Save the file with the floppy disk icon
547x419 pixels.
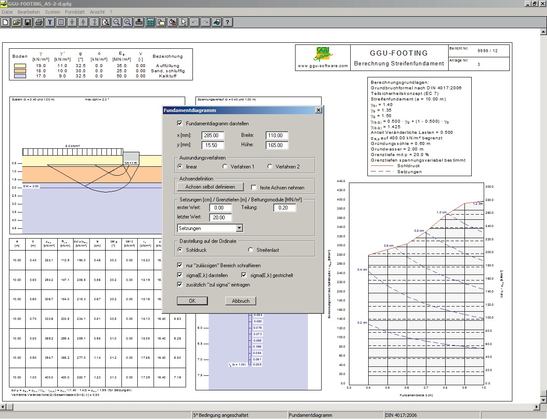click(x=28, y=22)
